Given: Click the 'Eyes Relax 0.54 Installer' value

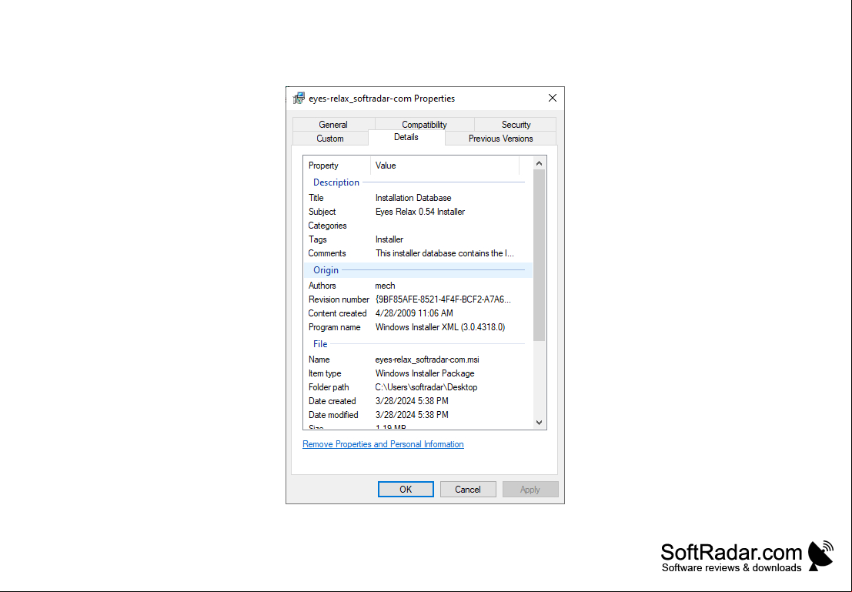Looking at the screenshot, I should coord(420,212).
